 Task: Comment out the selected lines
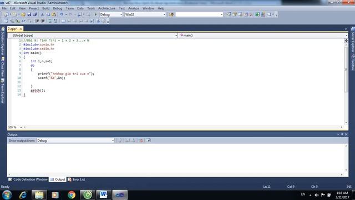point(50,21)
